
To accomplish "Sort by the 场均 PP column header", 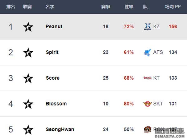I will (x=173, y=7).
